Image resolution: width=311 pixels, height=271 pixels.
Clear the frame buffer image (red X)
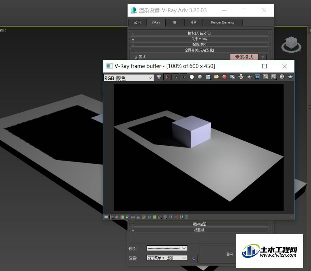(225, 77)
